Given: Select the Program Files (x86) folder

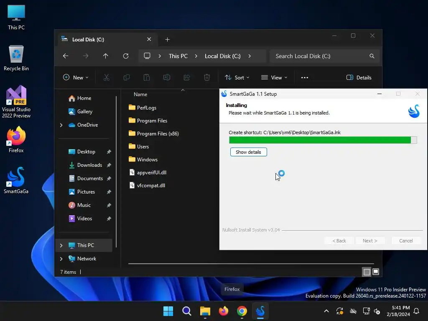Looking at the screenshot, I should tap(154, 133).
